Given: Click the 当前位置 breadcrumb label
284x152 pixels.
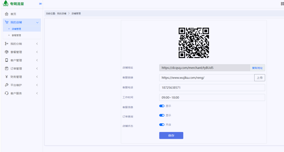Looking at the screenshot, I should point(50,14).
